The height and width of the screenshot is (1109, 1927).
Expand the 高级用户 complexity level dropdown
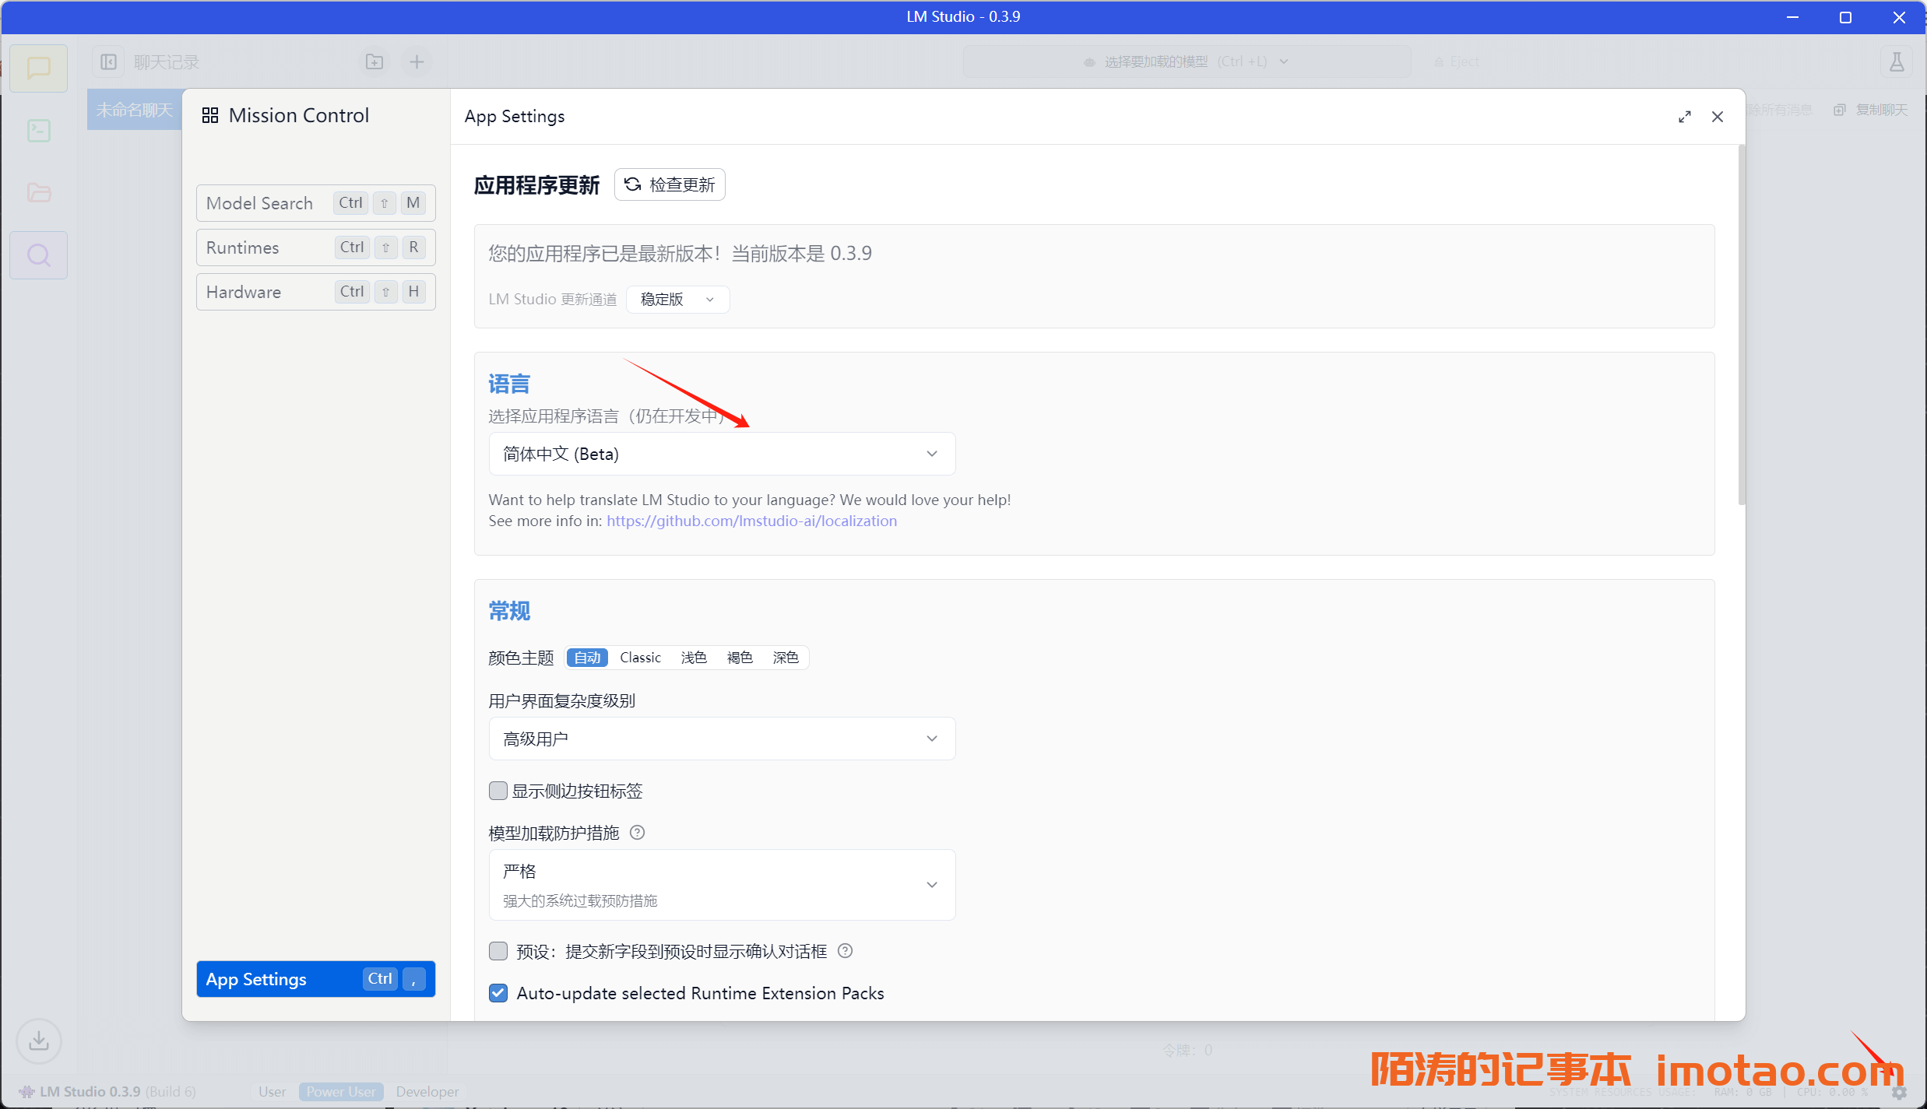(x=721, y=739)
